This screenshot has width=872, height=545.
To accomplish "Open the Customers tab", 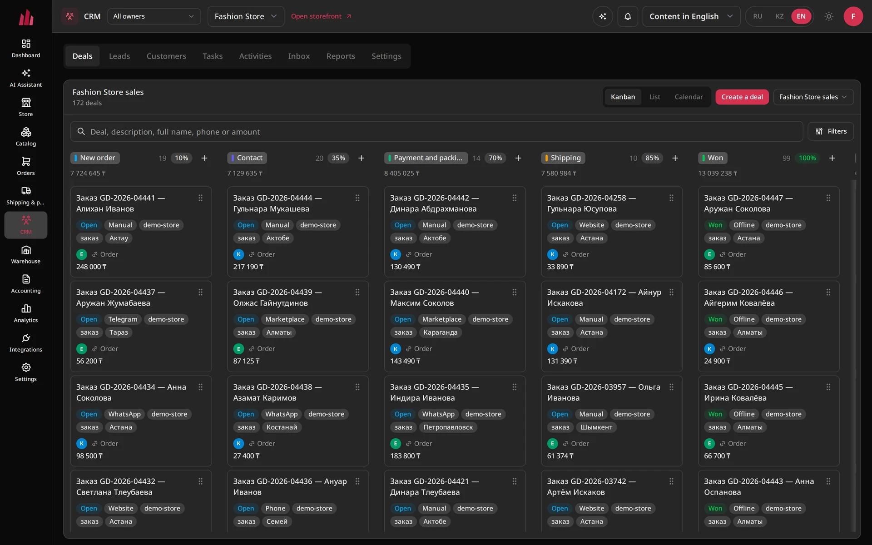I will coord(166,56).
